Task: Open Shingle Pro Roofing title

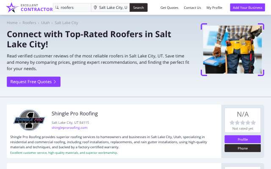Action: pyautogui.click(x=75, y=114)
